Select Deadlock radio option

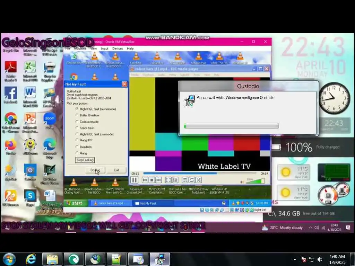(x=84, y=147)
